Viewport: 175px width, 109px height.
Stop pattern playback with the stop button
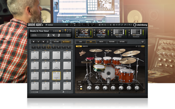pyautogui.click(x=33, y=42)
